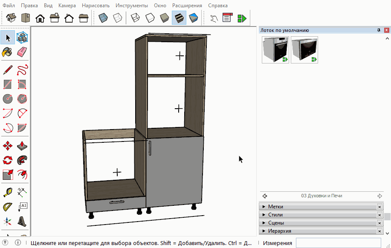
Task: Activate the Offset tool
Action: point(22,175)
